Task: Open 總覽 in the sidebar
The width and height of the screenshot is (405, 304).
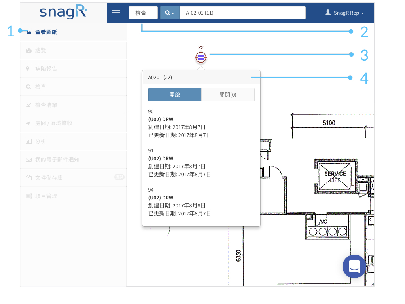Action: (x=73, y=50)
